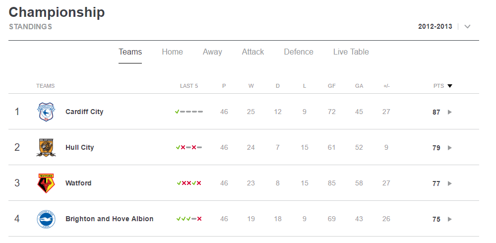The image size is (496, 243).
Task: Expand Cardiff City row arrow beside 87
Action: [x=449, y=112]
